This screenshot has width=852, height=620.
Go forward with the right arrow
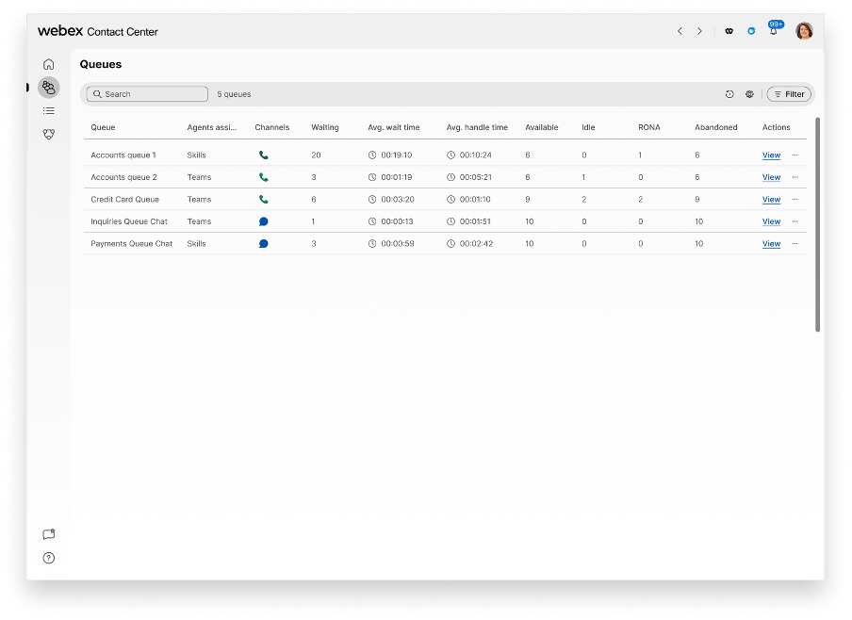click(699, 31)
